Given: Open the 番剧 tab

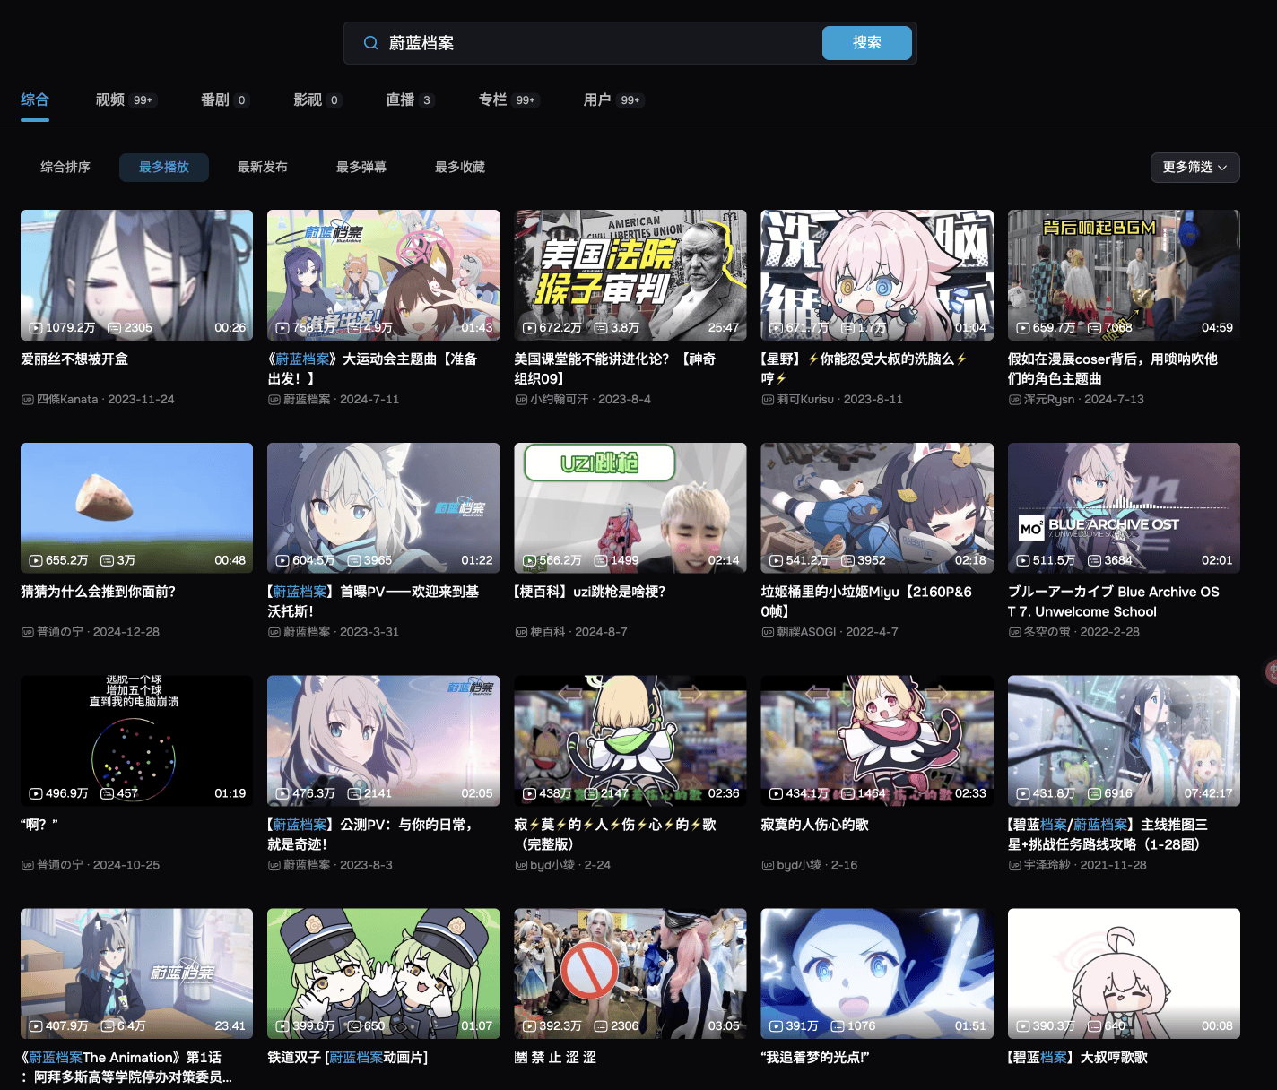Looking at the screenshot, I should pyautogui.click(x=224, y=99).
